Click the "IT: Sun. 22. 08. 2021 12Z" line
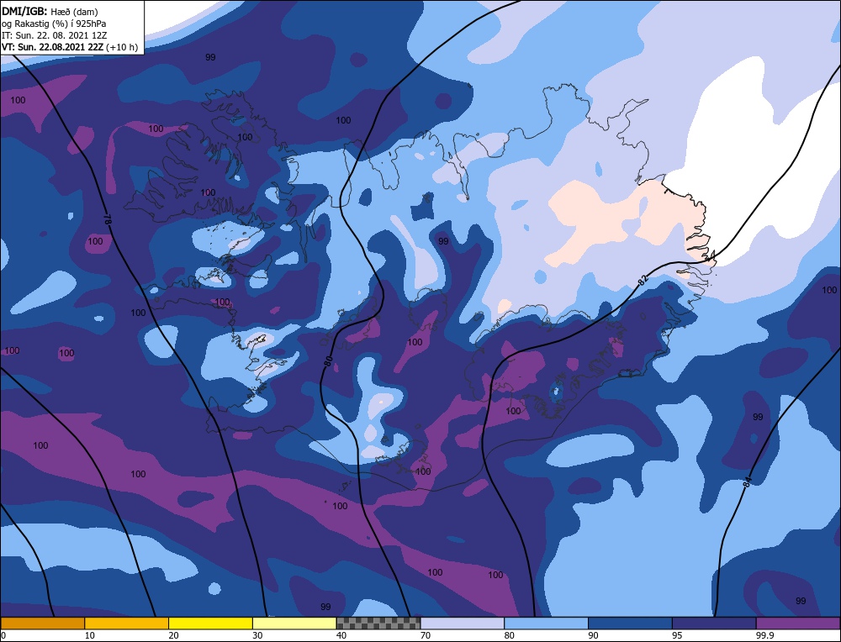The width and height of the screenshot is (841, 642). (54, 34)
